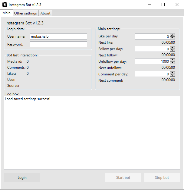
Task: Click the Likes count label
Action: (x=12, y=74)
